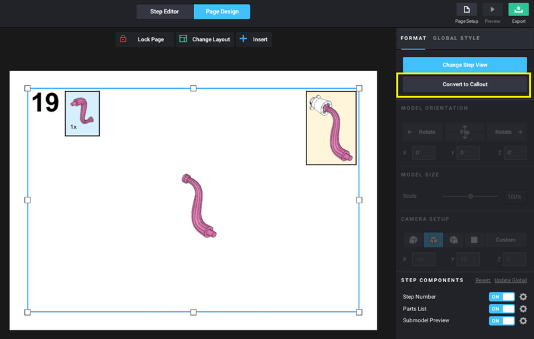534x339 pixels.
Task: Select the submodel preview thumbnail on the page
Action: click(331, 128)
